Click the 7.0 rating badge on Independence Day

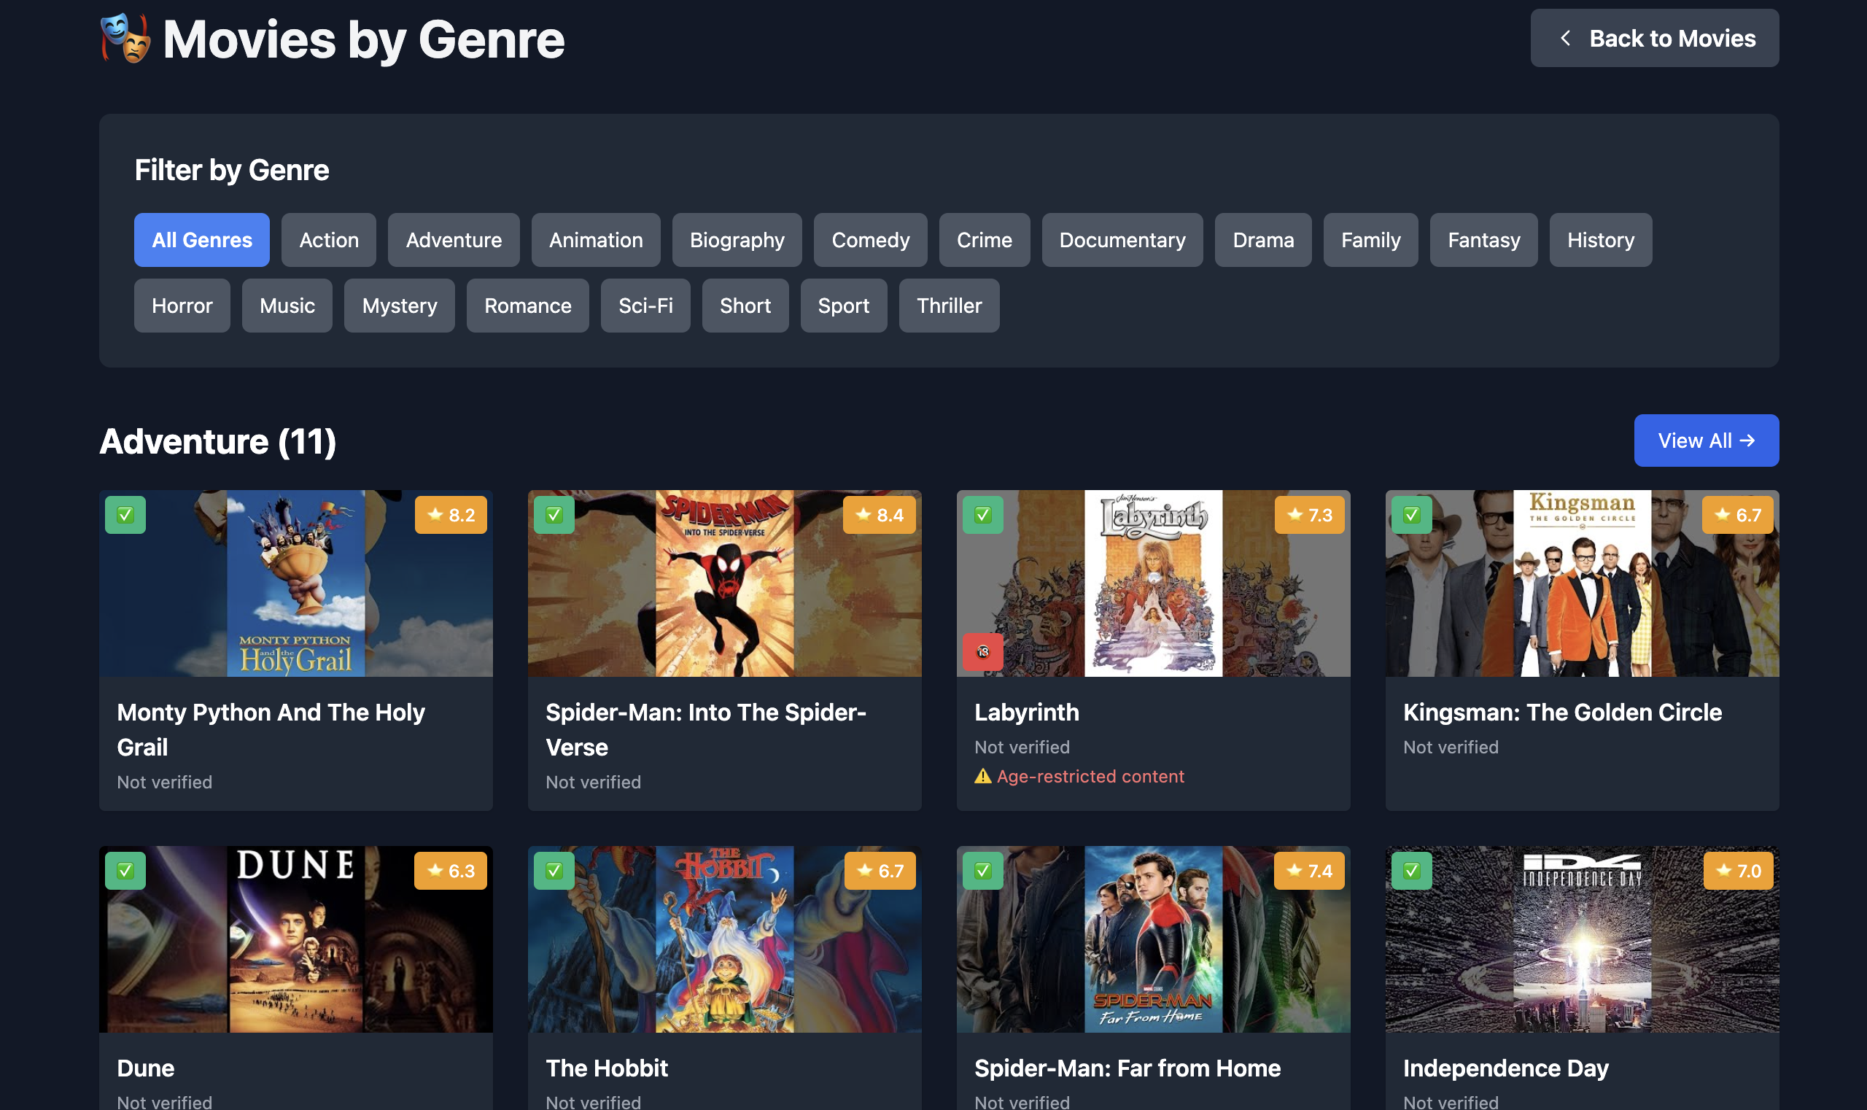[1739, 871]
